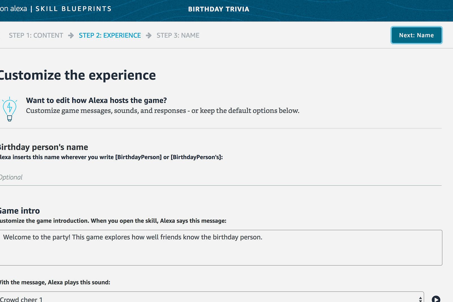This screenshot has height=302, width=453.
Task: Click the Birthday Trivia title
Action: (x=218, y=9)
